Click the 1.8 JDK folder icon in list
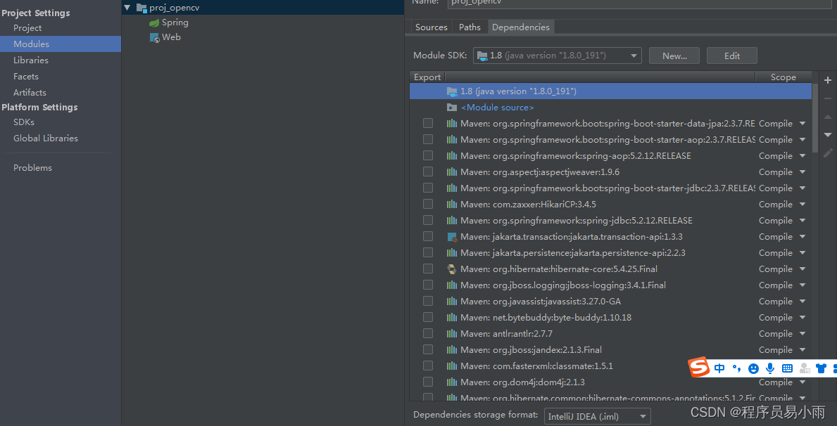This screenshot has width=837, height=426. tap(452, 91)
